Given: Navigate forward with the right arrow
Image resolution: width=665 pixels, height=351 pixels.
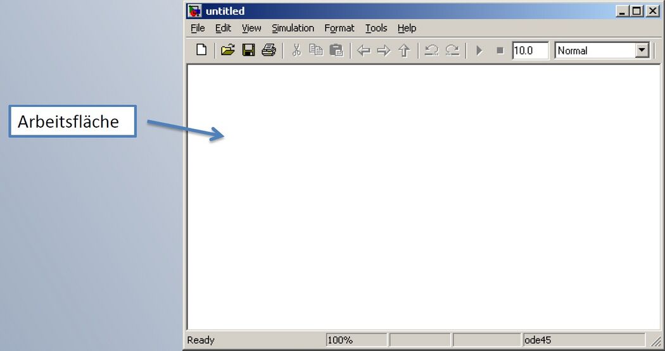Looking at the screenshot, I should (384, 51).
